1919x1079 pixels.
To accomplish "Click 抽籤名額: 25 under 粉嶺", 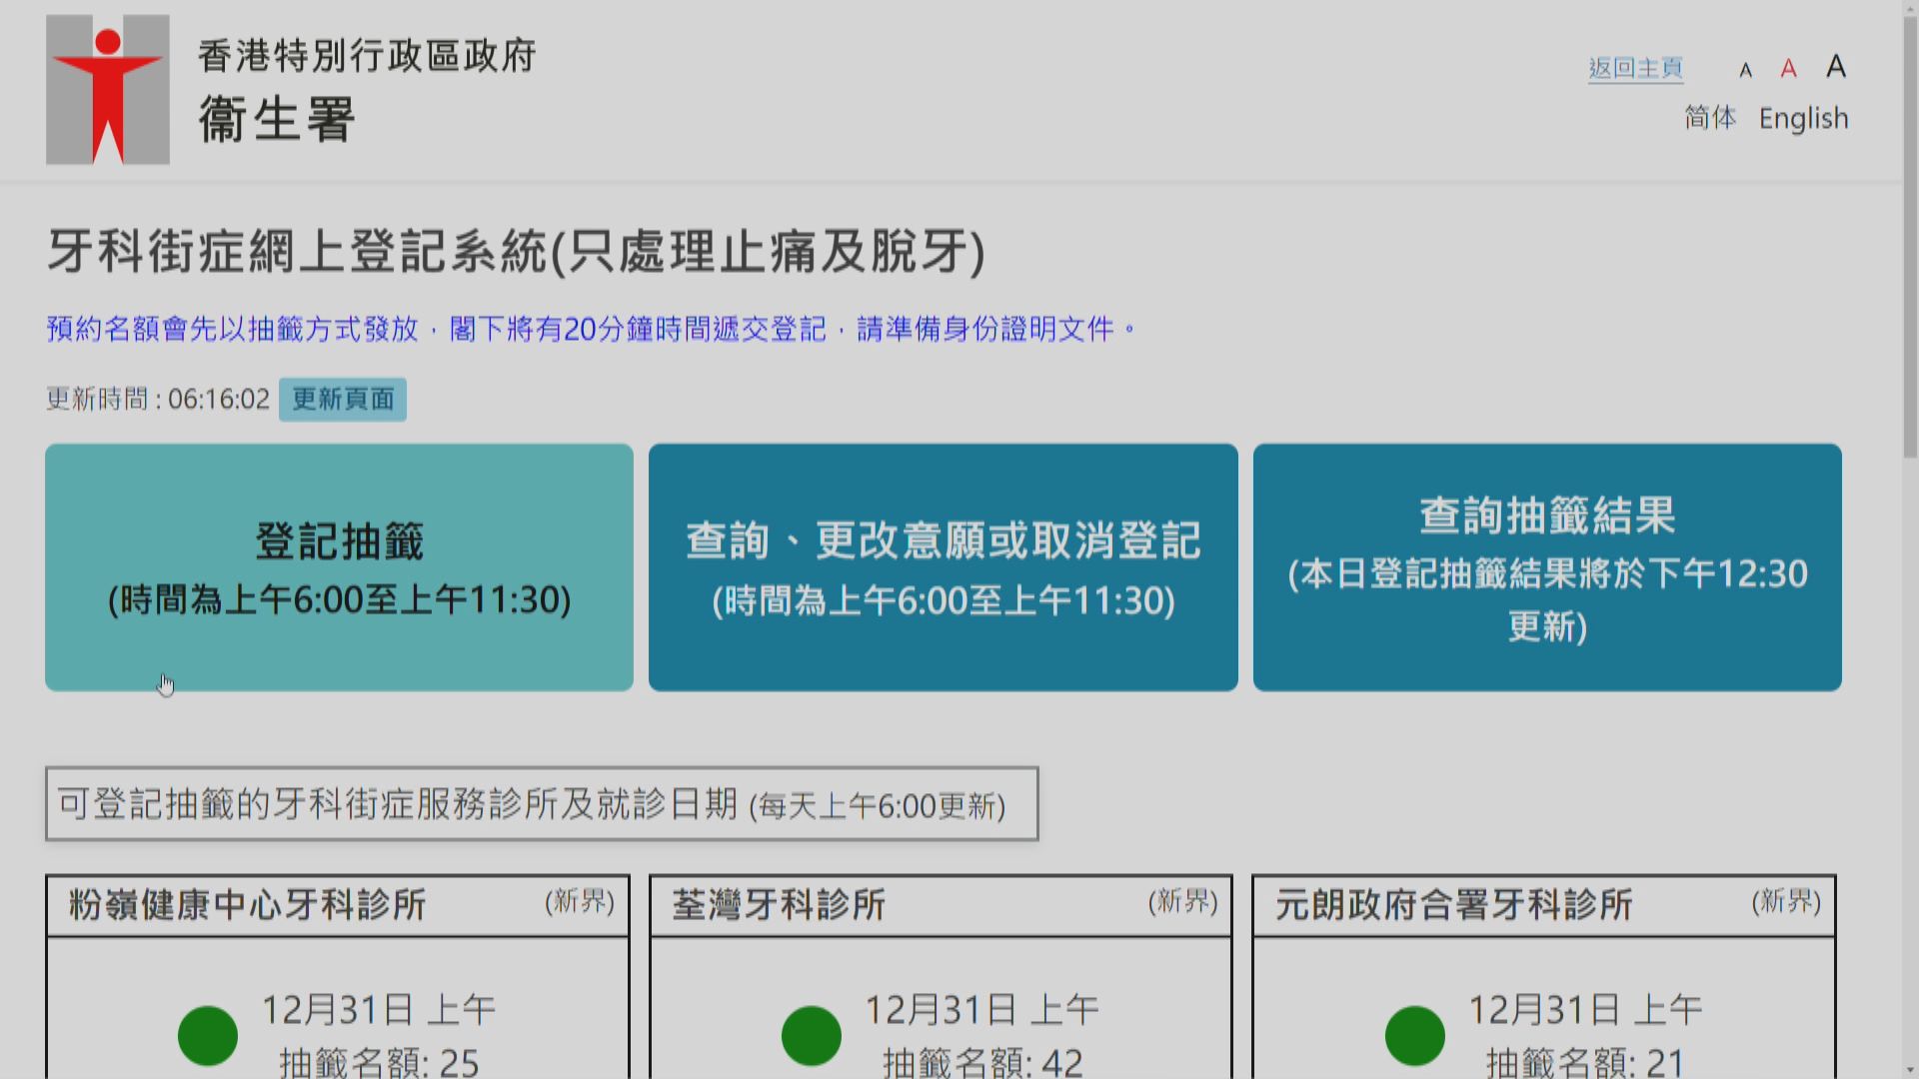I will click(x=379, y=1062).
